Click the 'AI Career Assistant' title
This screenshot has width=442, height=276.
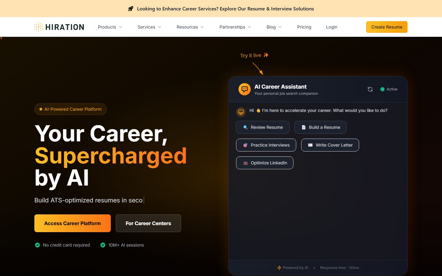pos(281,87)
